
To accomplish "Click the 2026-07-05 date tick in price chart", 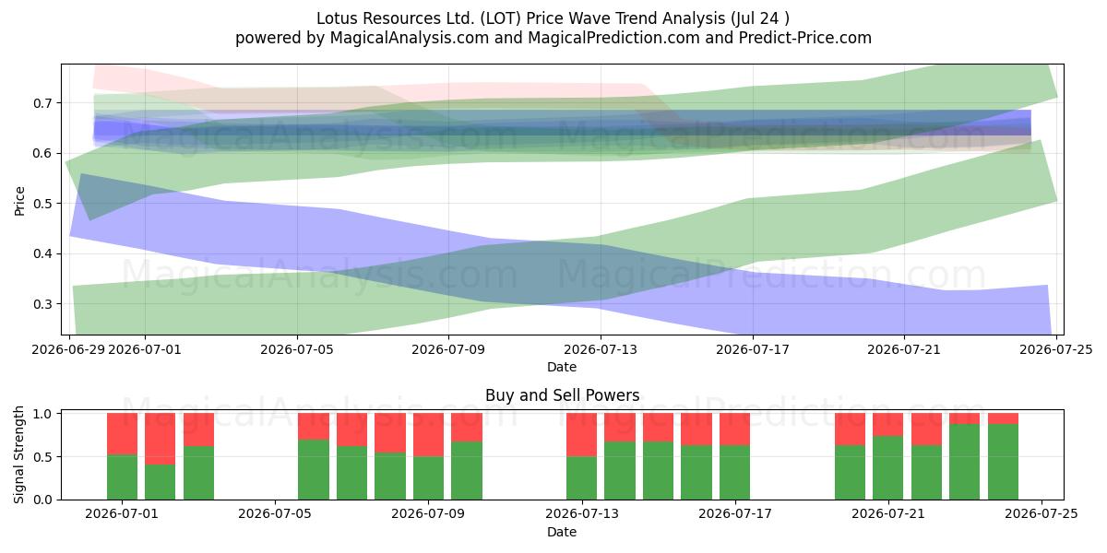I will (x=297, y=349).
